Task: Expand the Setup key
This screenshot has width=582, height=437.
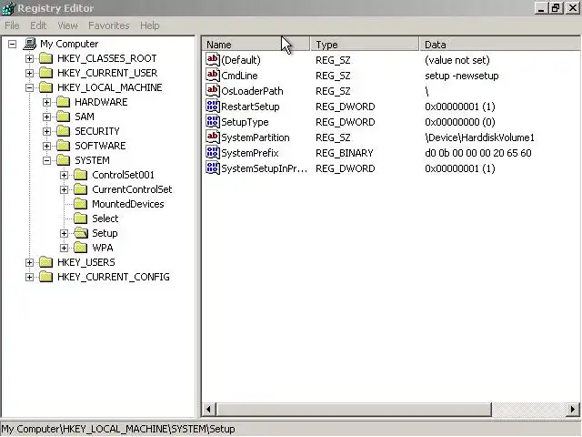Action: point(65,233)
